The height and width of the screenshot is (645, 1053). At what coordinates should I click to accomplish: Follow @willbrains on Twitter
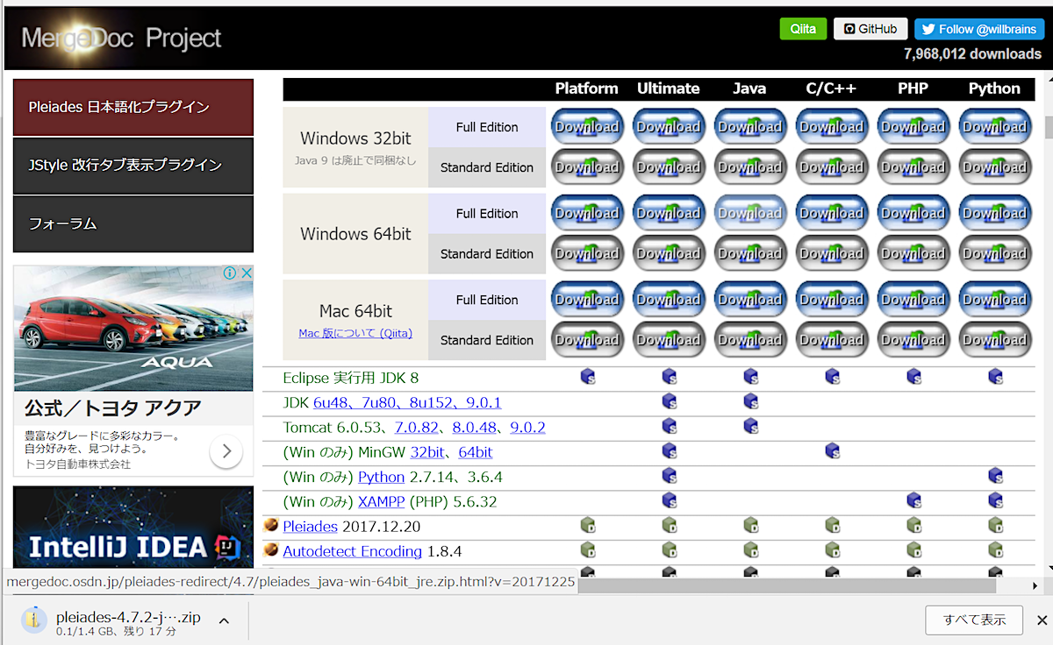978,29
